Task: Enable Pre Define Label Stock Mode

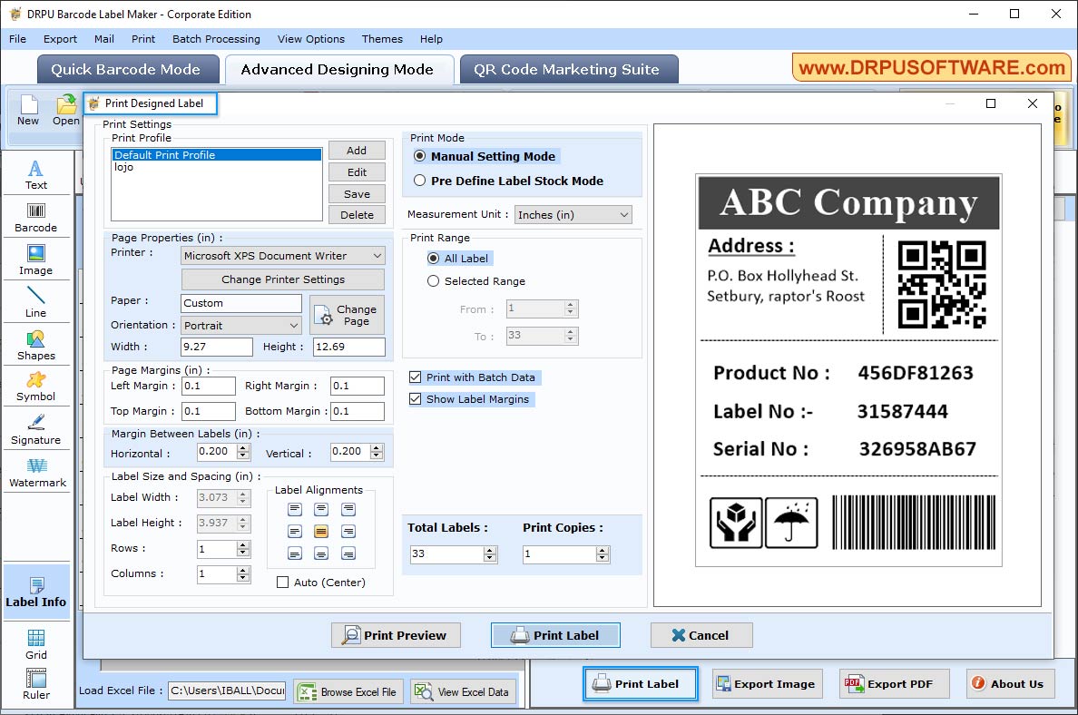Action: click(x=418, y=179)
